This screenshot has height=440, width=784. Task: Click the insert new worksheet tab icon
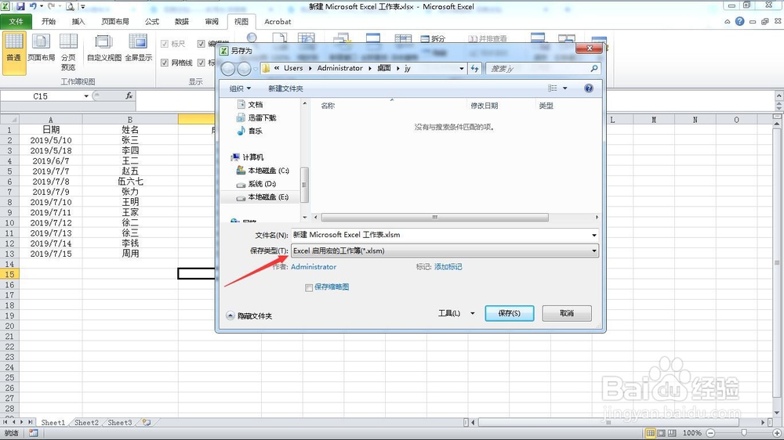147,423
